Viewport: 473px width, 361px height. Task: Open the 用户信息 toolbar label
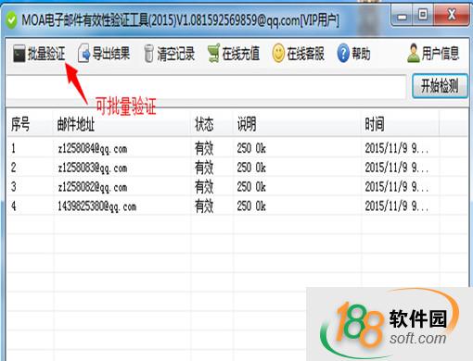441,54
